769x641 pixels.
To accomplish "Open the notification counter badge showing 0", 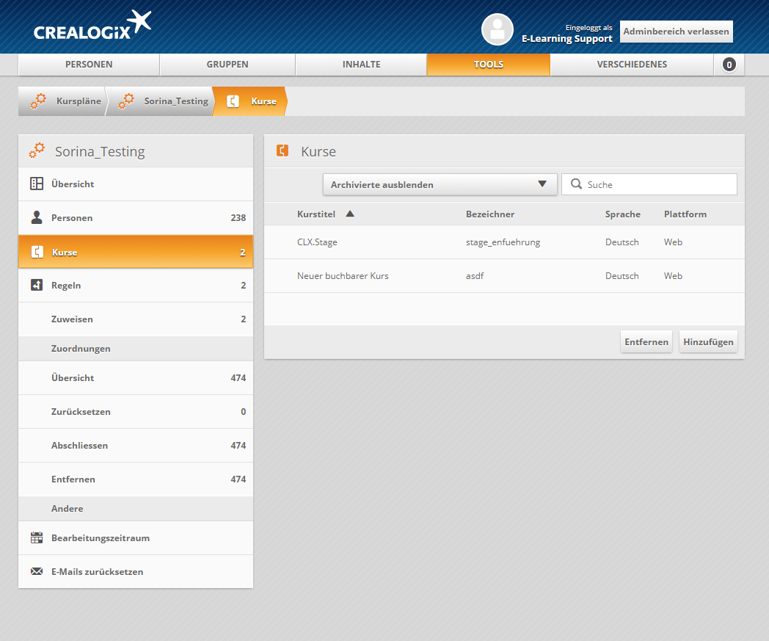I will [x=729, y=65].
